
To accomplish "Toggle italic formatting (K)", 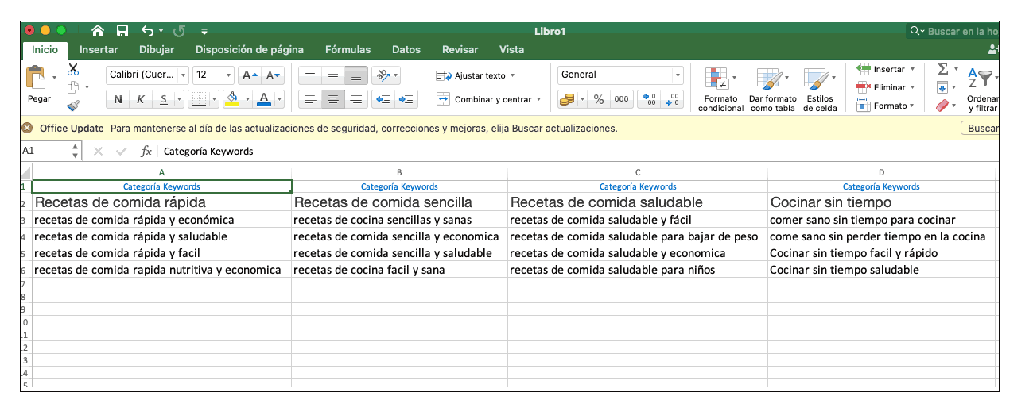I will tap(141, 99).
